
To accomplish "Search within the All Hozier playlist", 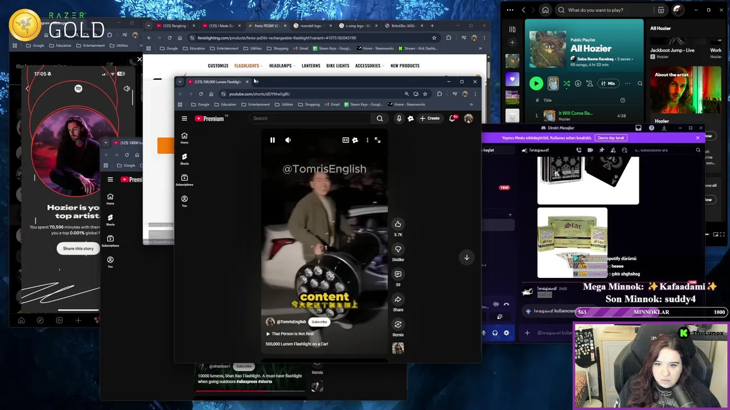I will click(x=640, y=84).
